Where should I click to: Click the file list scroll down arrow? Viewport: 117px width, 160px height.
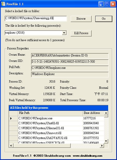click(x=106, y=141)
